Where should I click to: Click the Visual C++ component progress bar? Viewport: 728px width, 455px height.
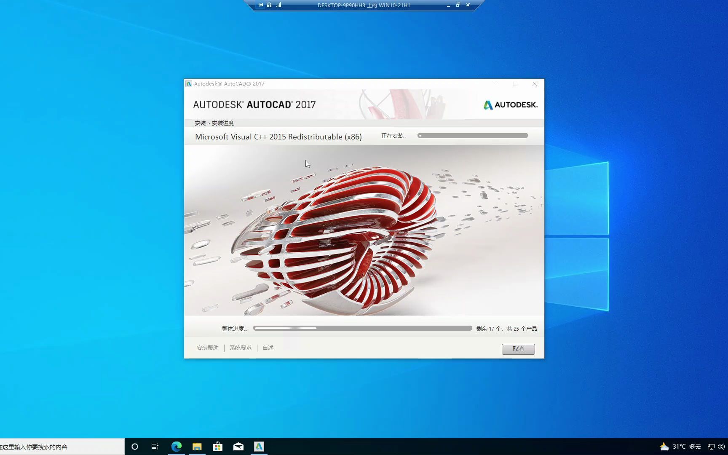click(x=473, y=136)
